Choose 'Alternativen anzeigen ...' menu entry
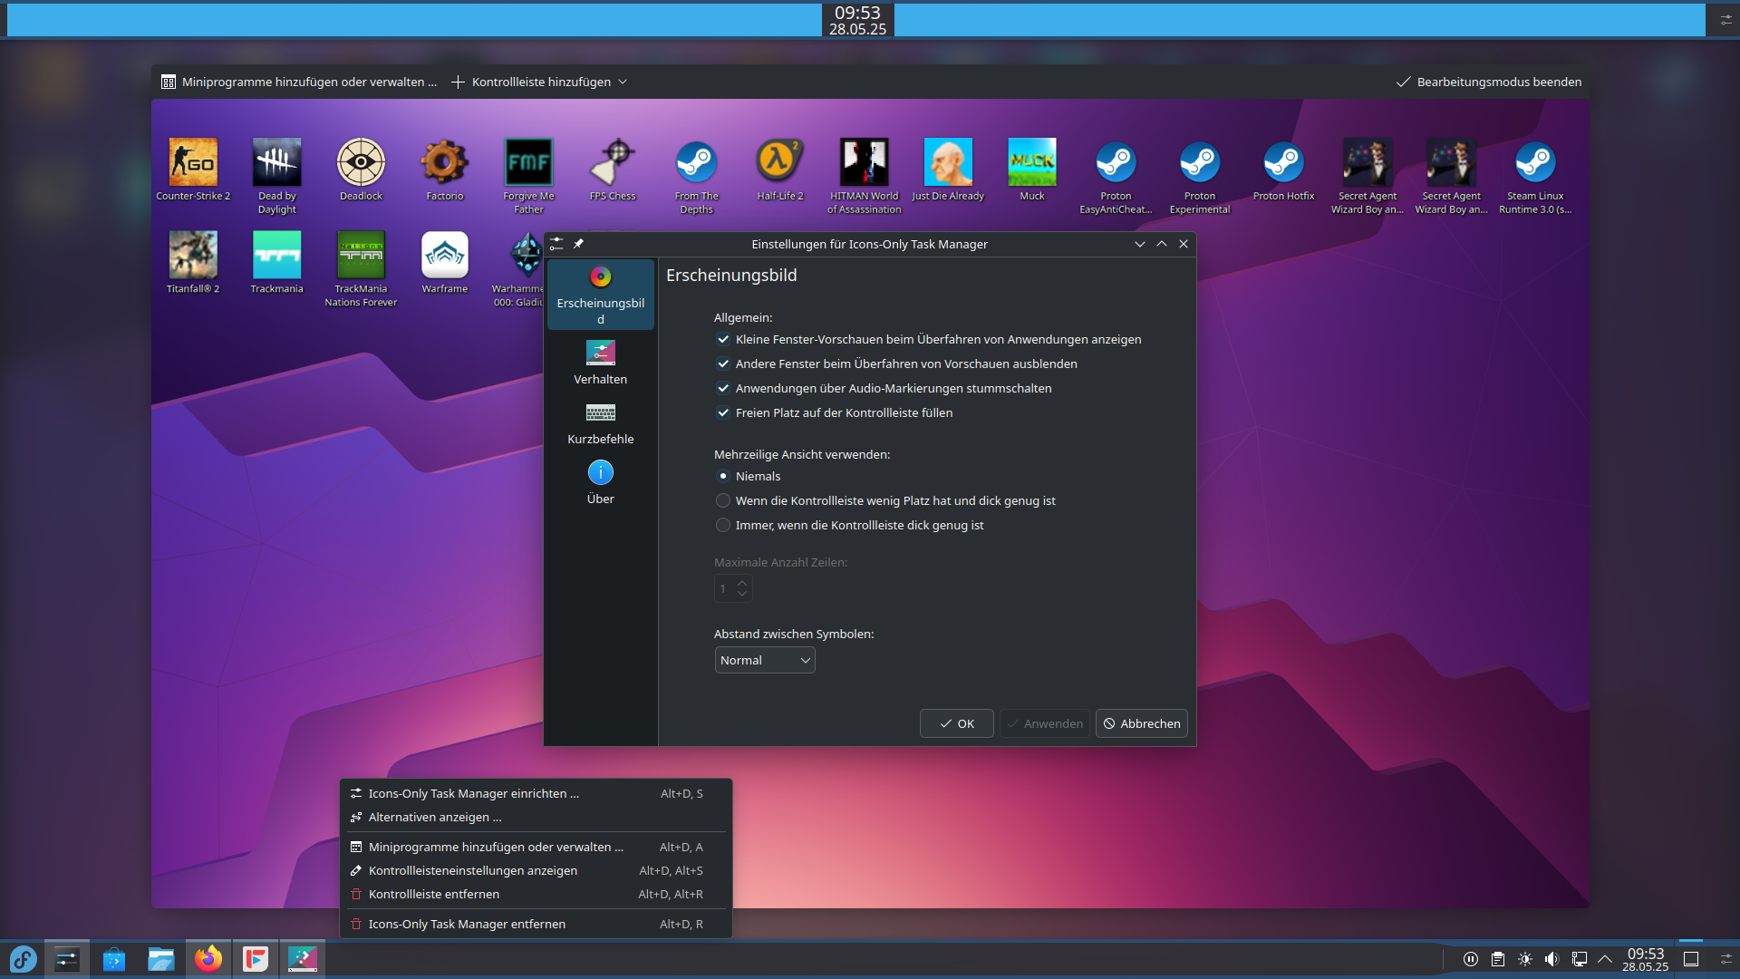The height and width of the screenshot is (979, 1740). (536, 818)
